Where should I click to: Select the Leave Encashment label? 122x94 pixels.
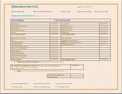click(17, 42)
